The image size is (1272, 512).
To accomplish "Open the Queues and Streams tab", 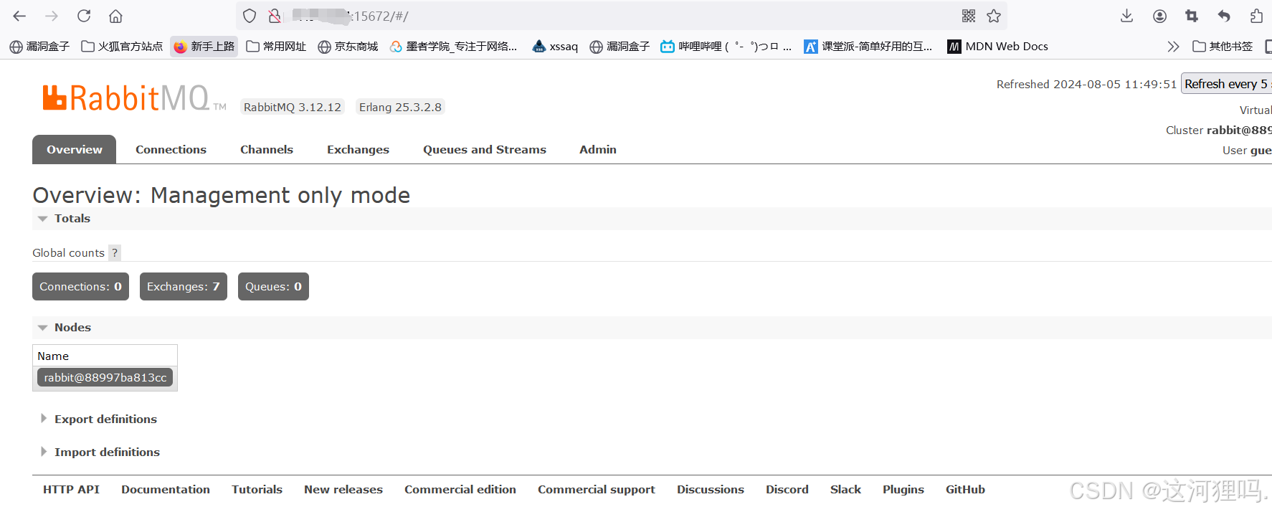I will click(x=484, y=150).
